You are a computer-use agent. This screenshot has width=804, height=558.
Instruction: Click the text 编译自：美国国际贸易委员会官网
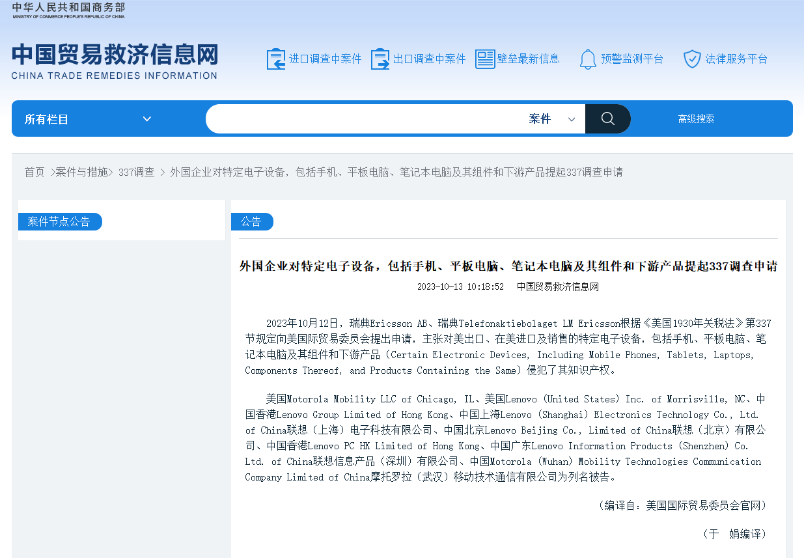click(683, 505)
